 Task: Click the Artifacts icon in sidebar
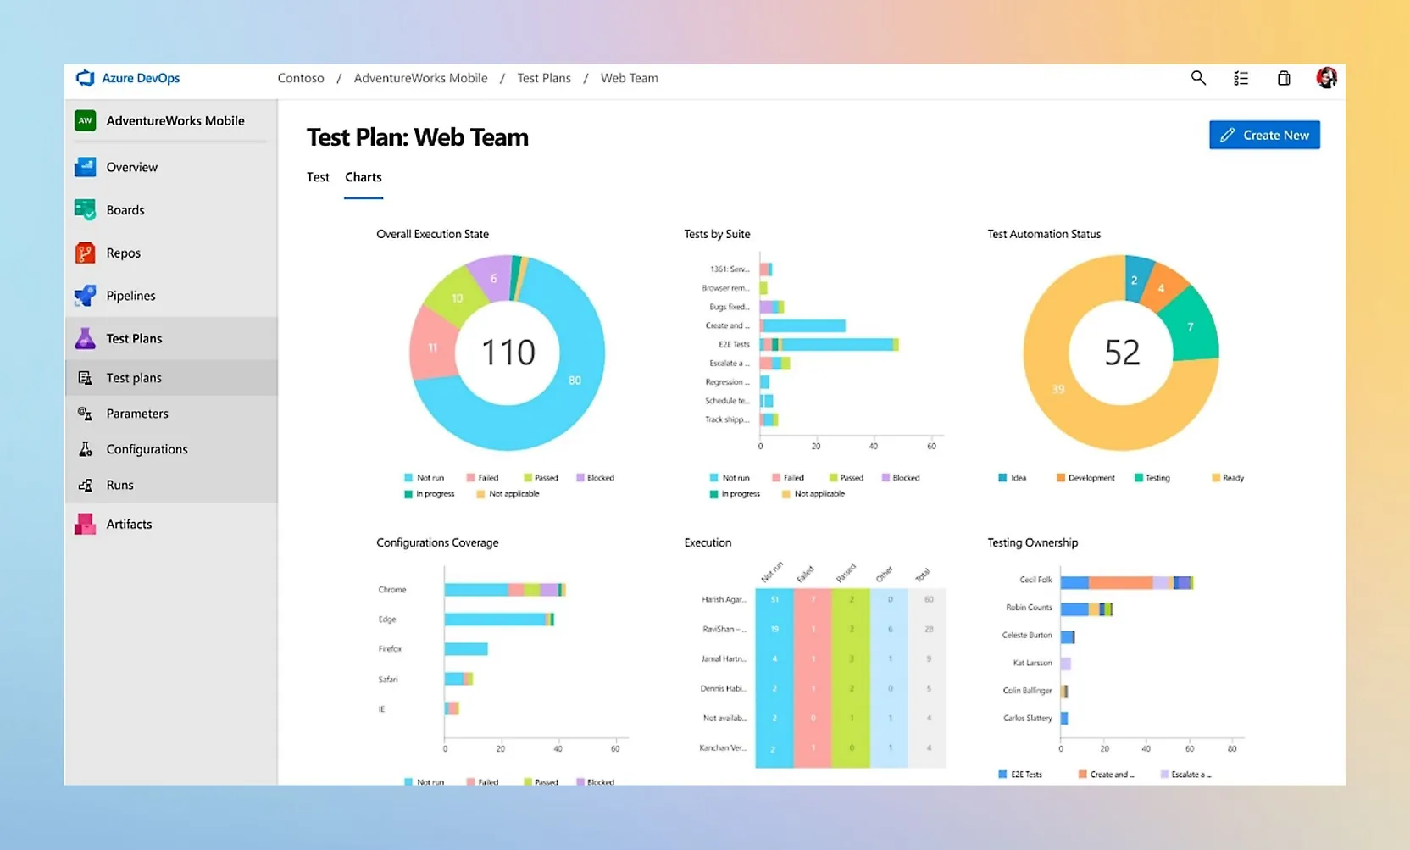[85, 525]
